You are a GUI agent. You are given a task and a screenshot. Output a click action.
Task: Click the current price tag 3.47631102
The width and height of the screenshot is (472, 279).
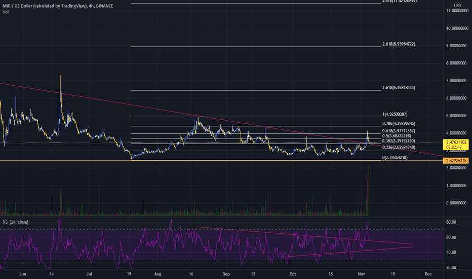point(456,145)
